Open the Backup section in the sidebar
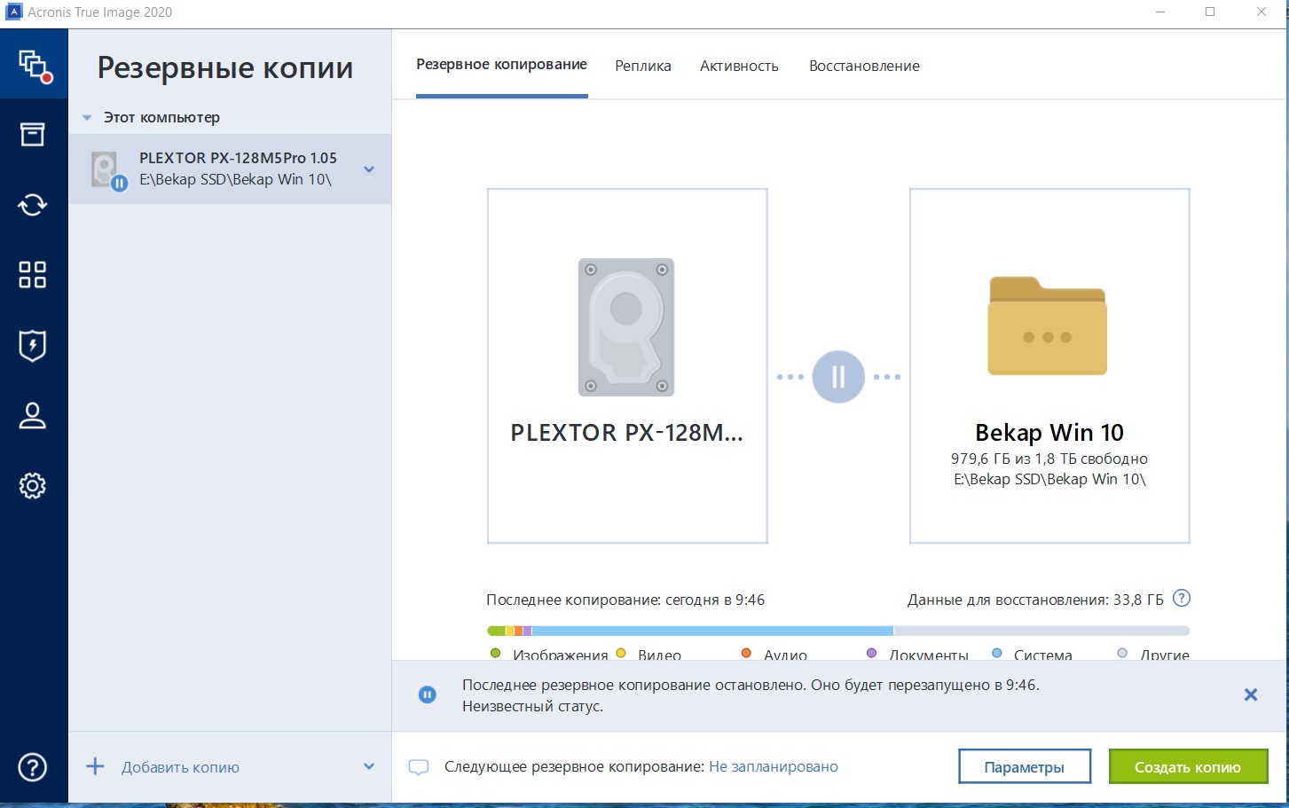Screen dimensions: 1289x808 (34, 65)
